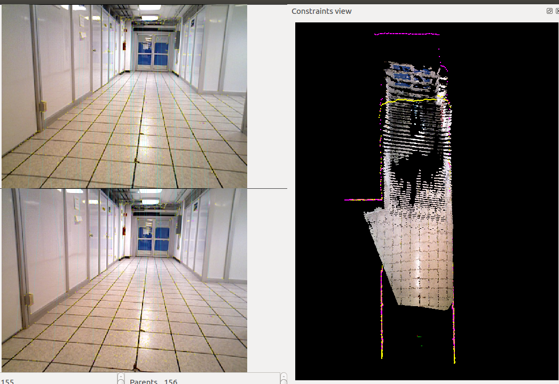Click the up arrow beside the 155 field
Screen dimensions: 559x384
[121, 377]
